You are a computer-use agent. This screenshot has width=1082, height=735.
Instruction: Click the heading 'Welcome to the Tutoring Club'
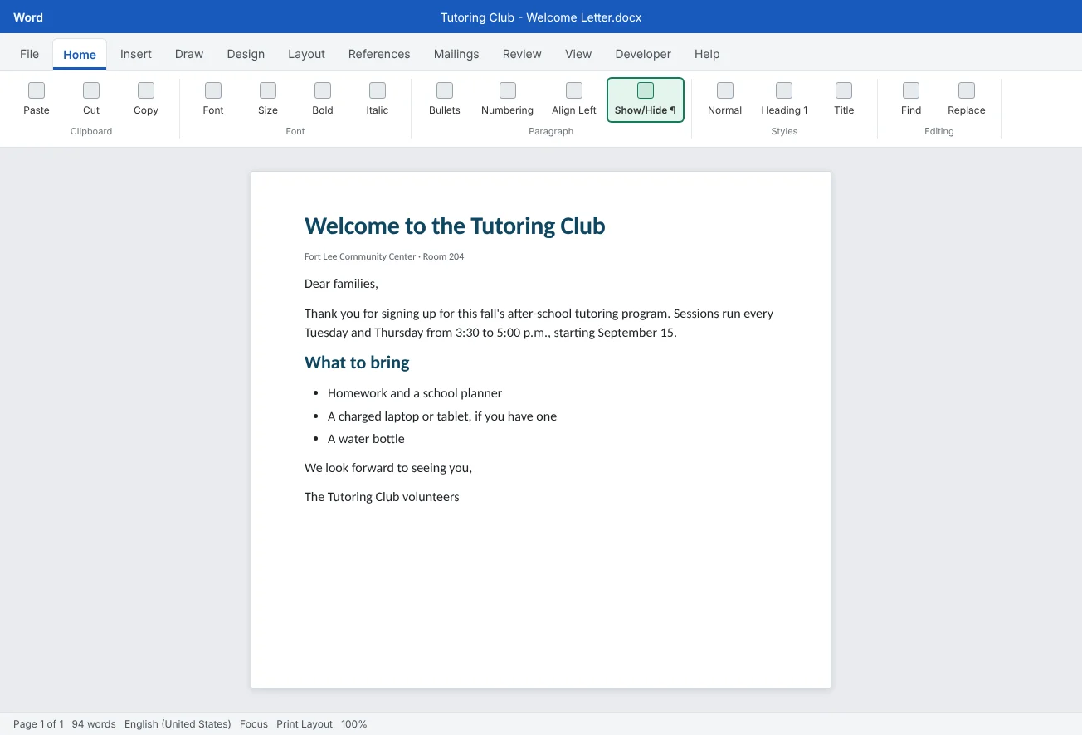[455, 226]
